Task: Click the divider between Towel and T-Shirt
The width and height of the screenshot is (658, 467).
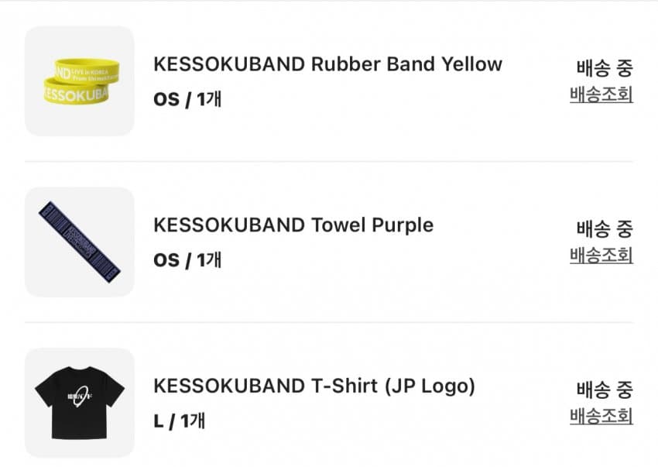Action: point(329,322)
